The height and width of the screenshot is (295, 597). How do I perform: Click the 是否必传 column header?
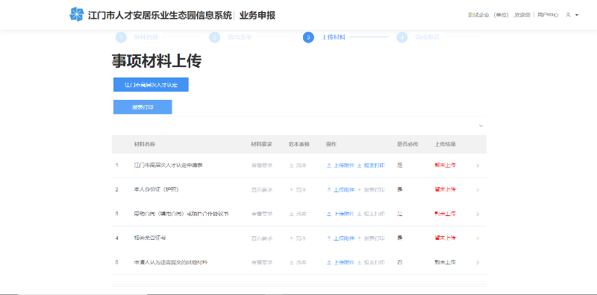coord(407,145)
